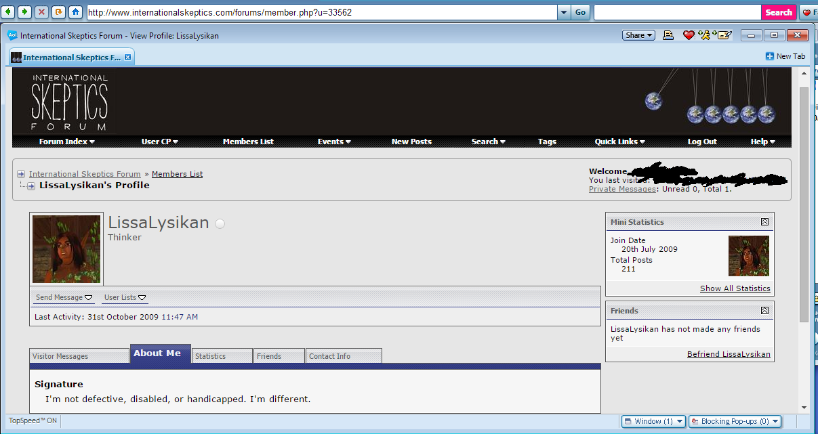Image resolution: width=818 pixels, height=434 pixels.
Task: Reload the page with the orange refresh button
Action: point(59,12)
